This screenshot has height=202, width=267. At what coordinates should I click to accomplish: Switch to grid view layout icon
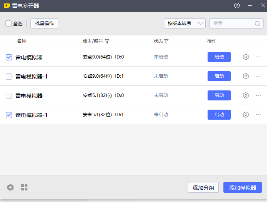(x=24, y=187)
